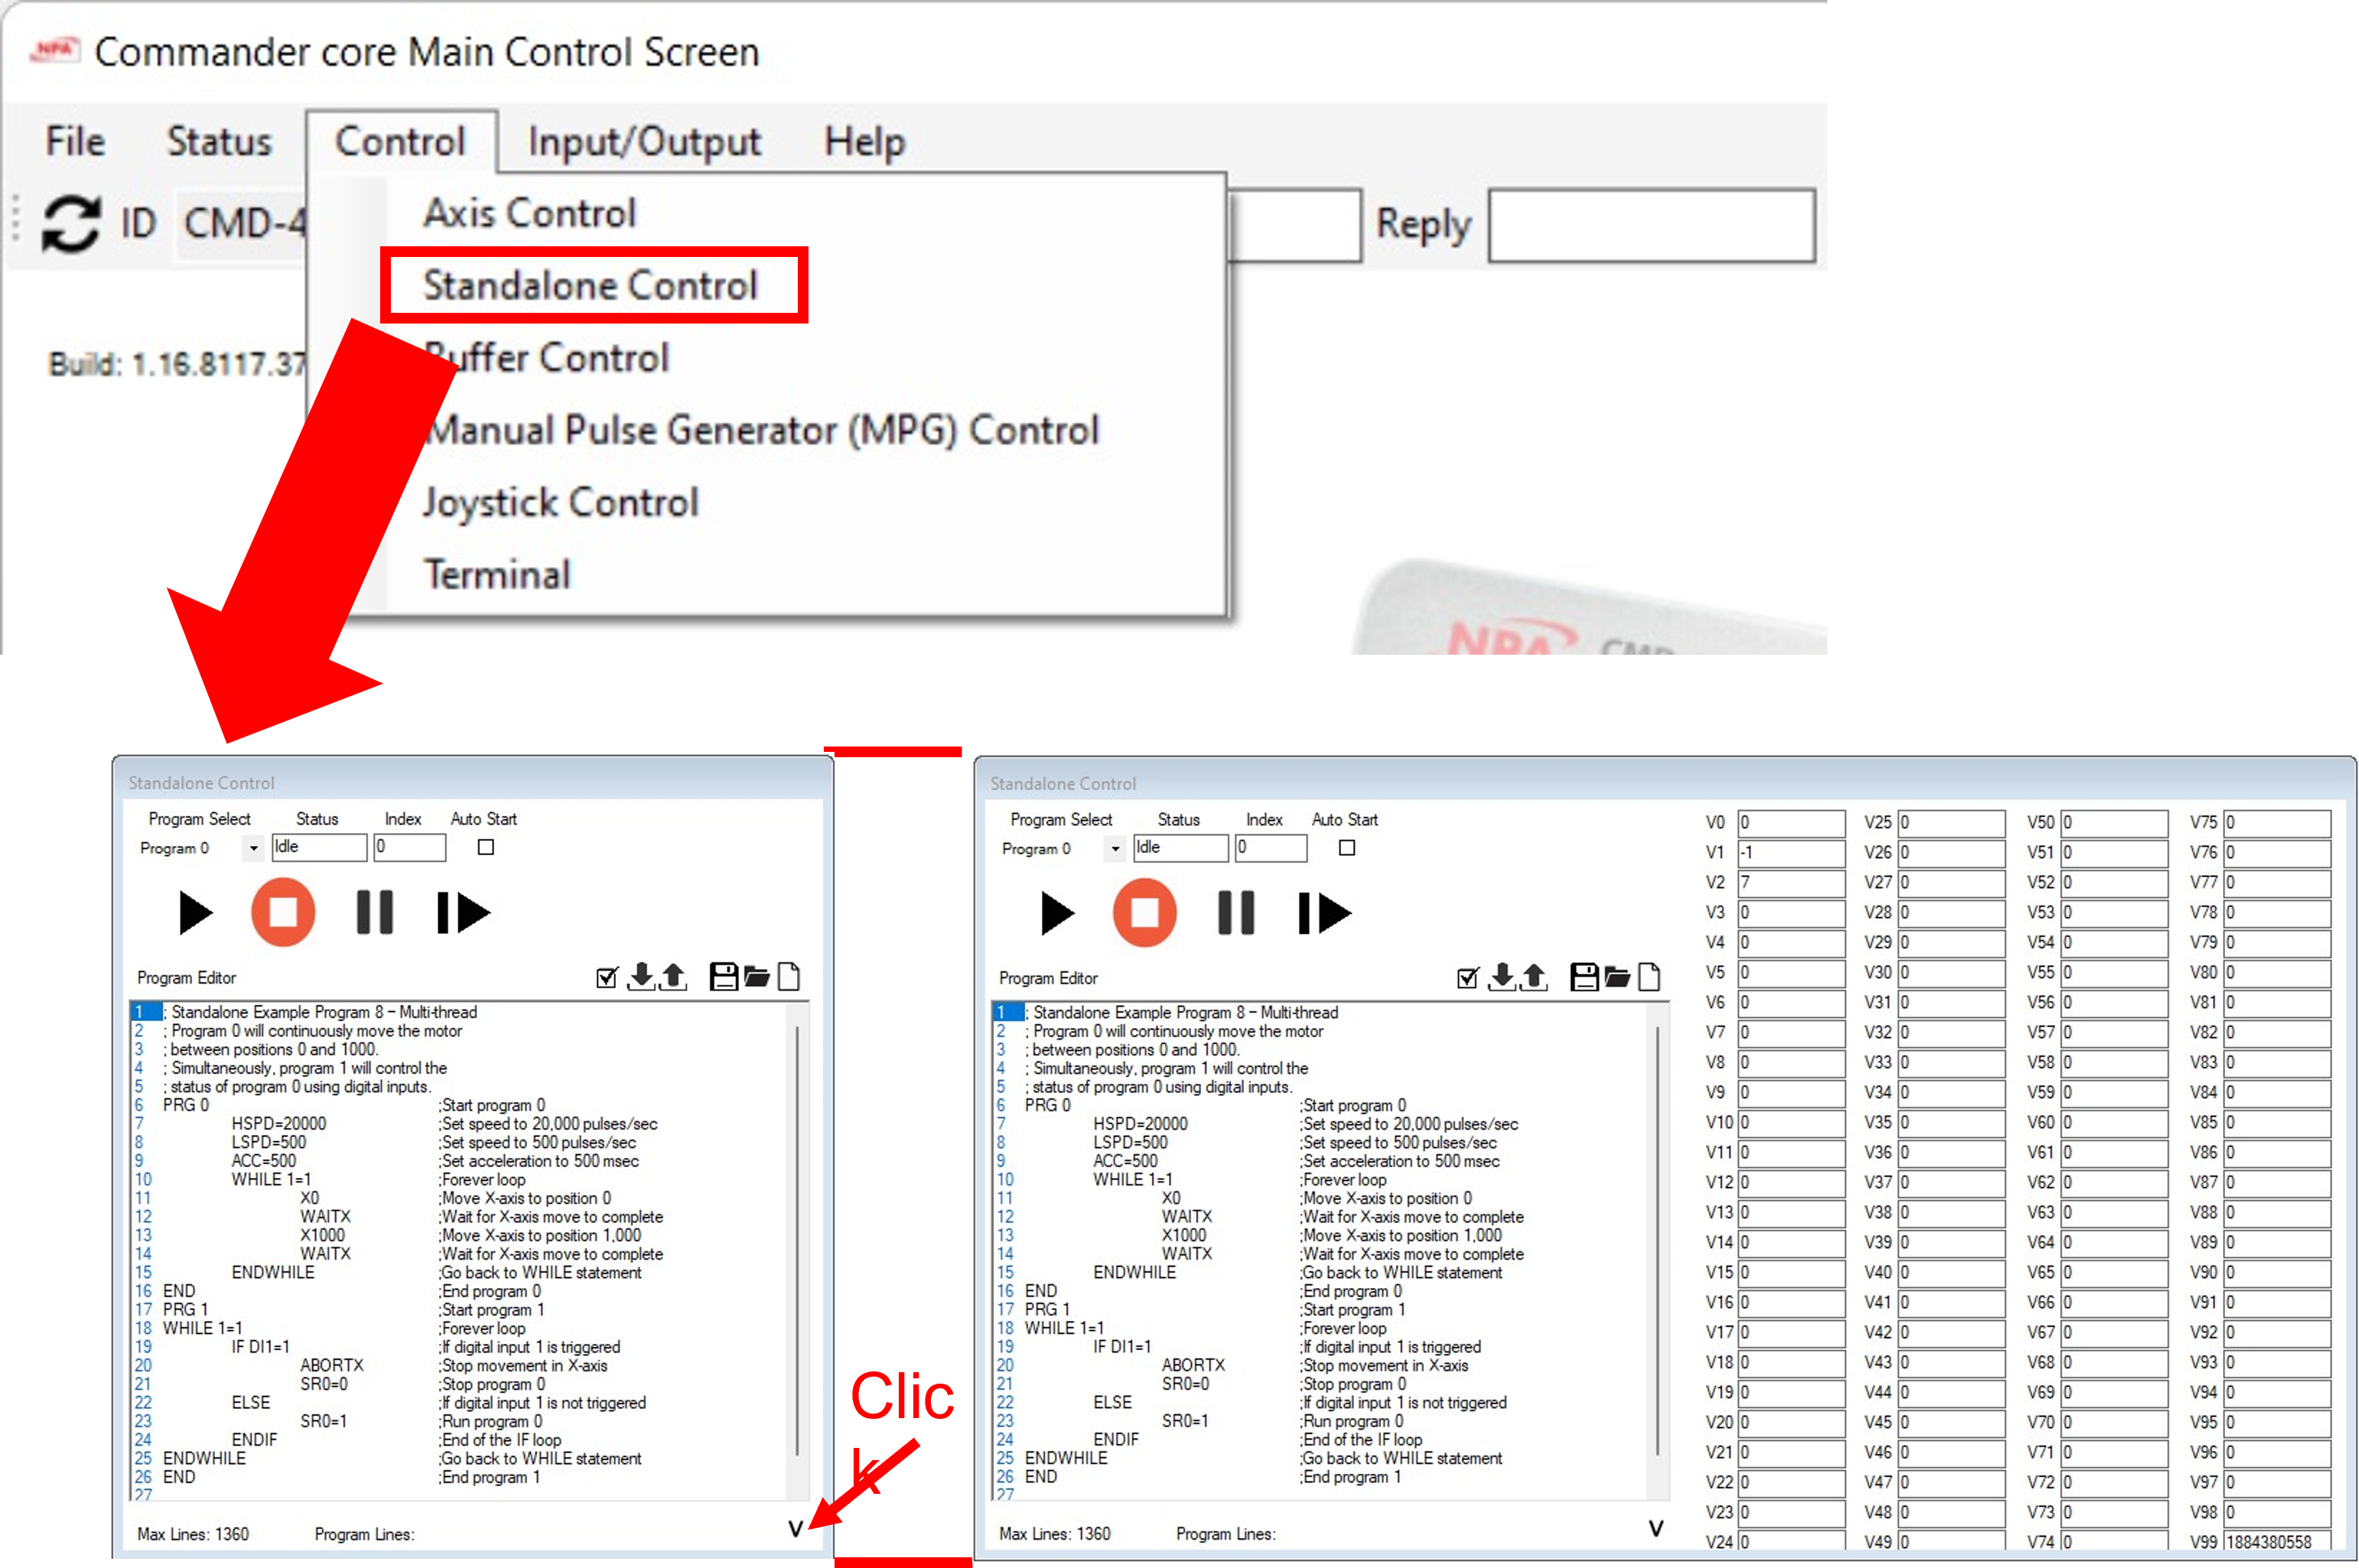2359x1568 pixels.
Task: Stop the program in the collapsed Standalone Control window
Action: 283,912
